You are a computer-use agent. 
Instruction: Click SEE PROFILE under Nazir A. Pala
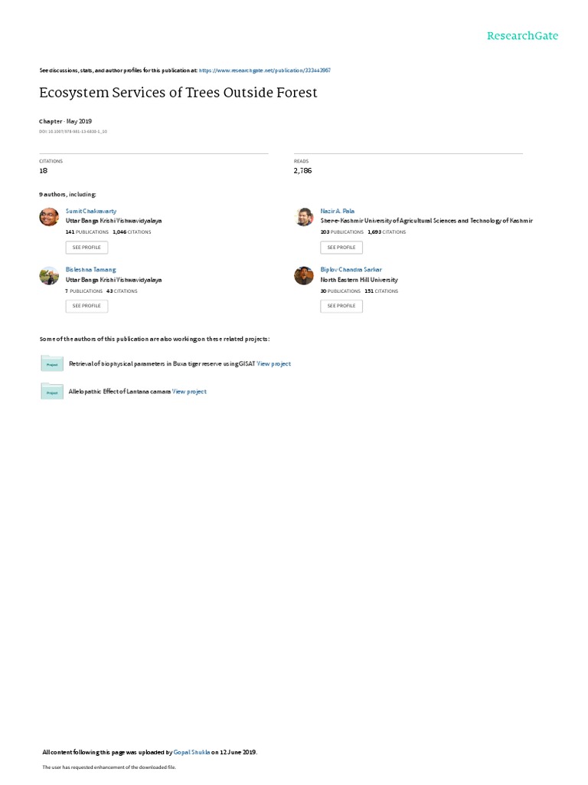point(341,248)
